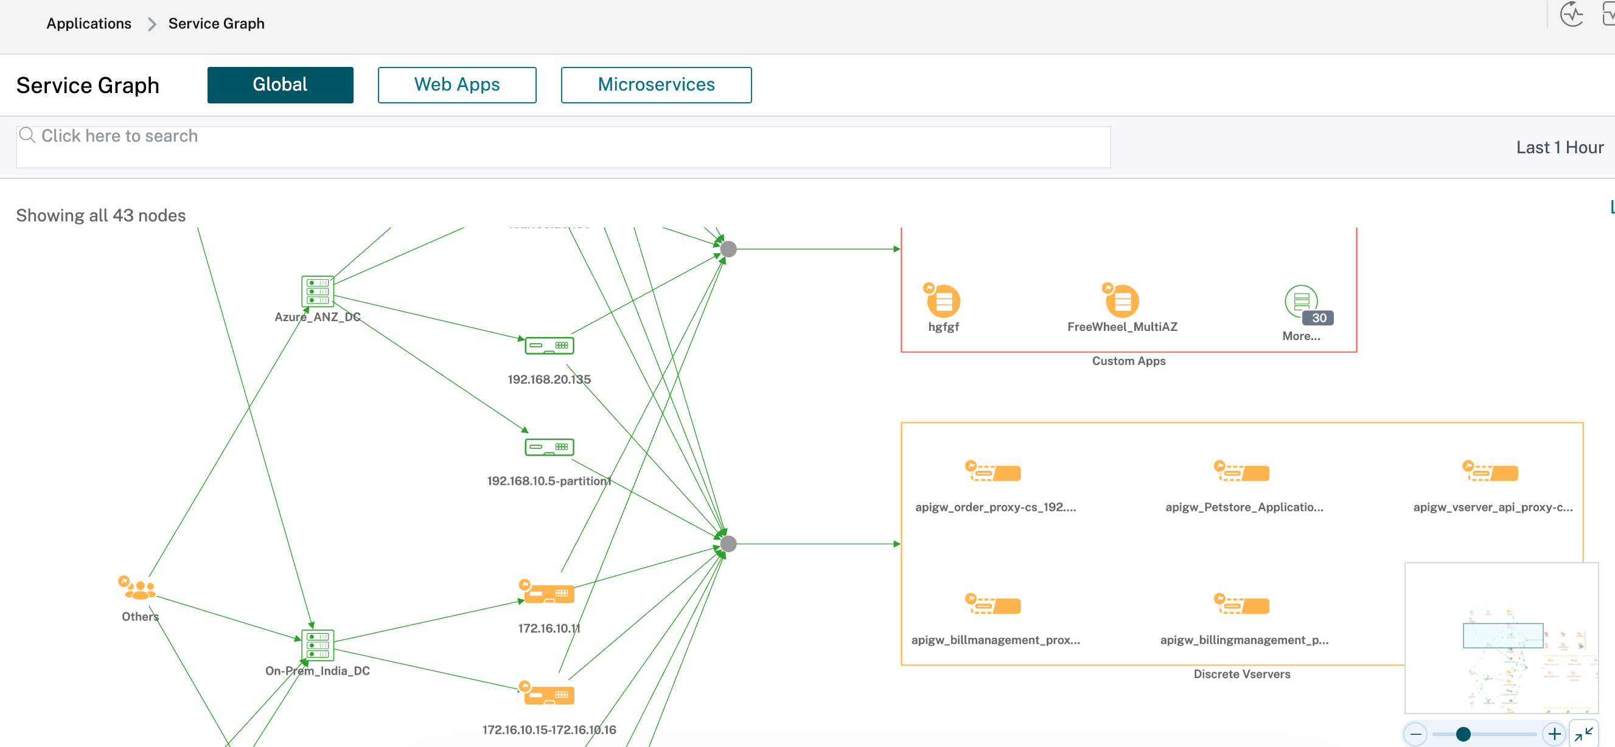
Task: Click the Custom Apps group label
Action: [x=1129, y=361]
